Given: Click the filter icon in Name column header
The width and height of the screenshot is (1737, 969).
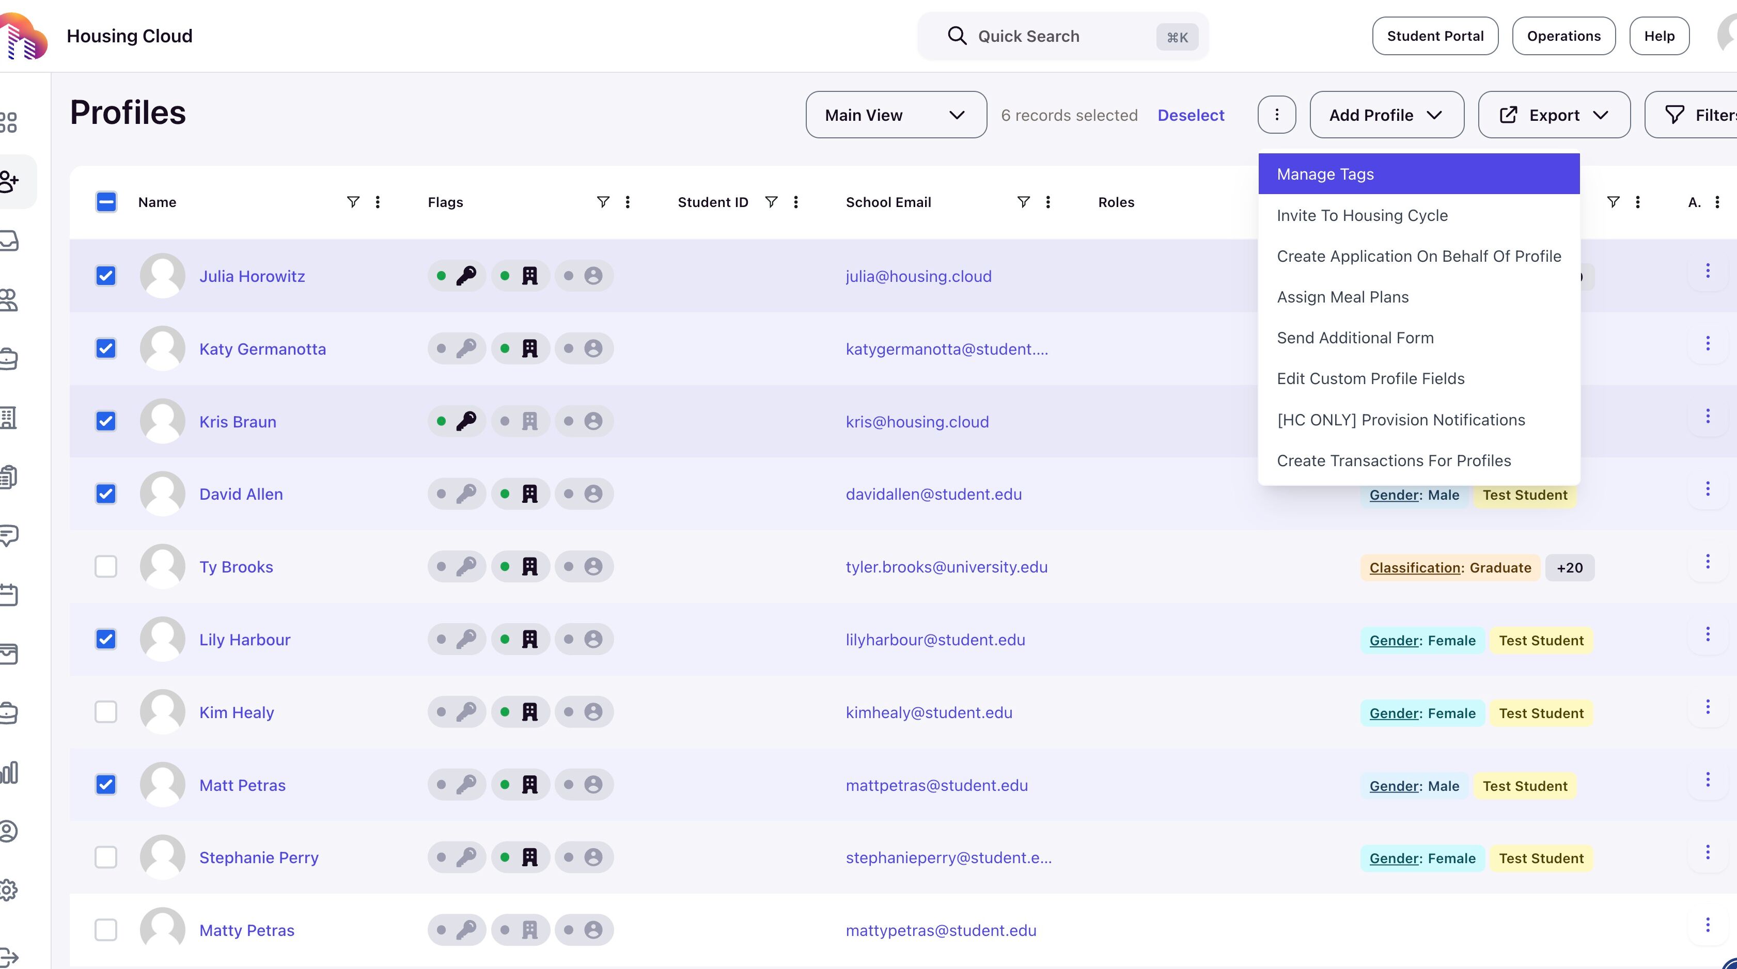Looking at the screenshot, I should [x=353, y=202].
